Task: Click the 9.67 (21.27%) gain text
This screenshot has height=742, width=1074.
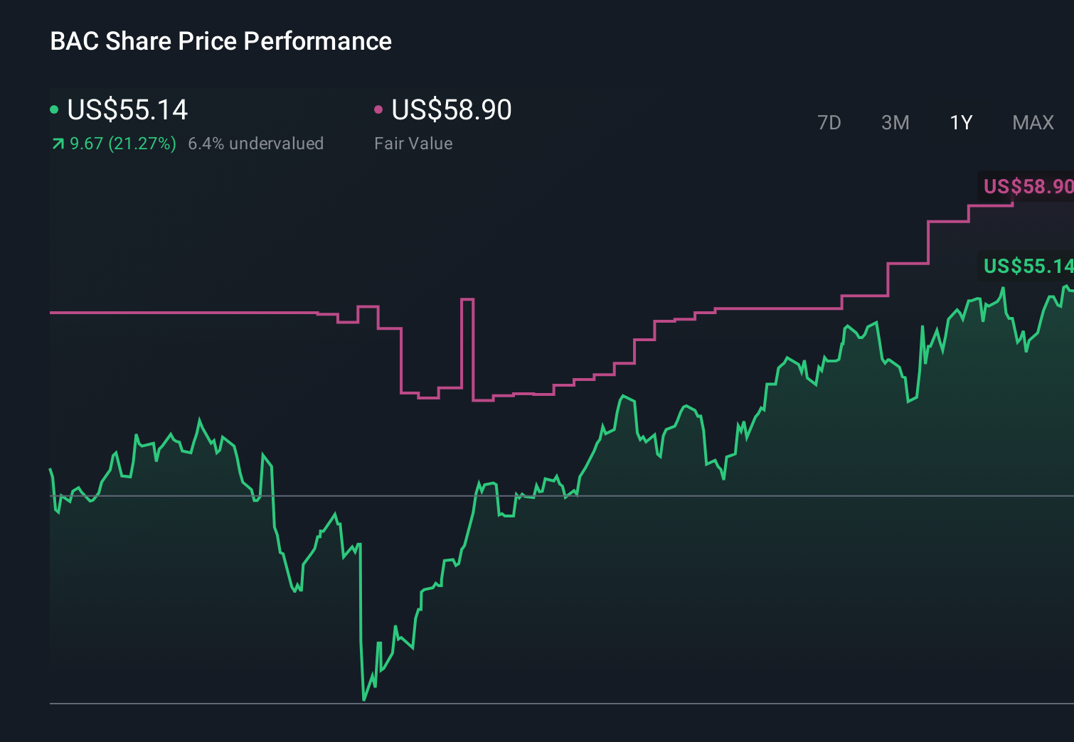Action: 121,143
